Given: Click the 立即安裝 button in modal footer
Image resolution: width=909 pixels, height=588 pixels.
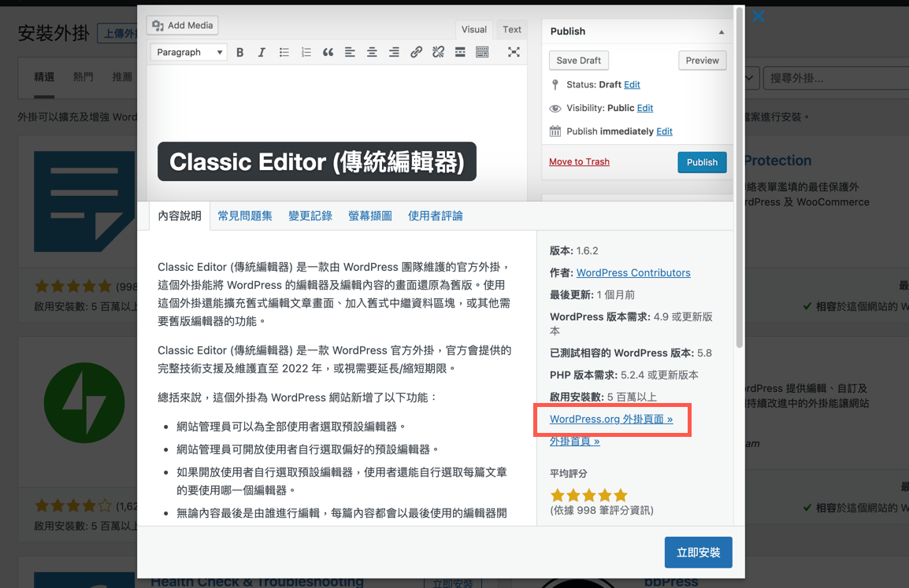Looking at the screenshot, I should 698,552.
